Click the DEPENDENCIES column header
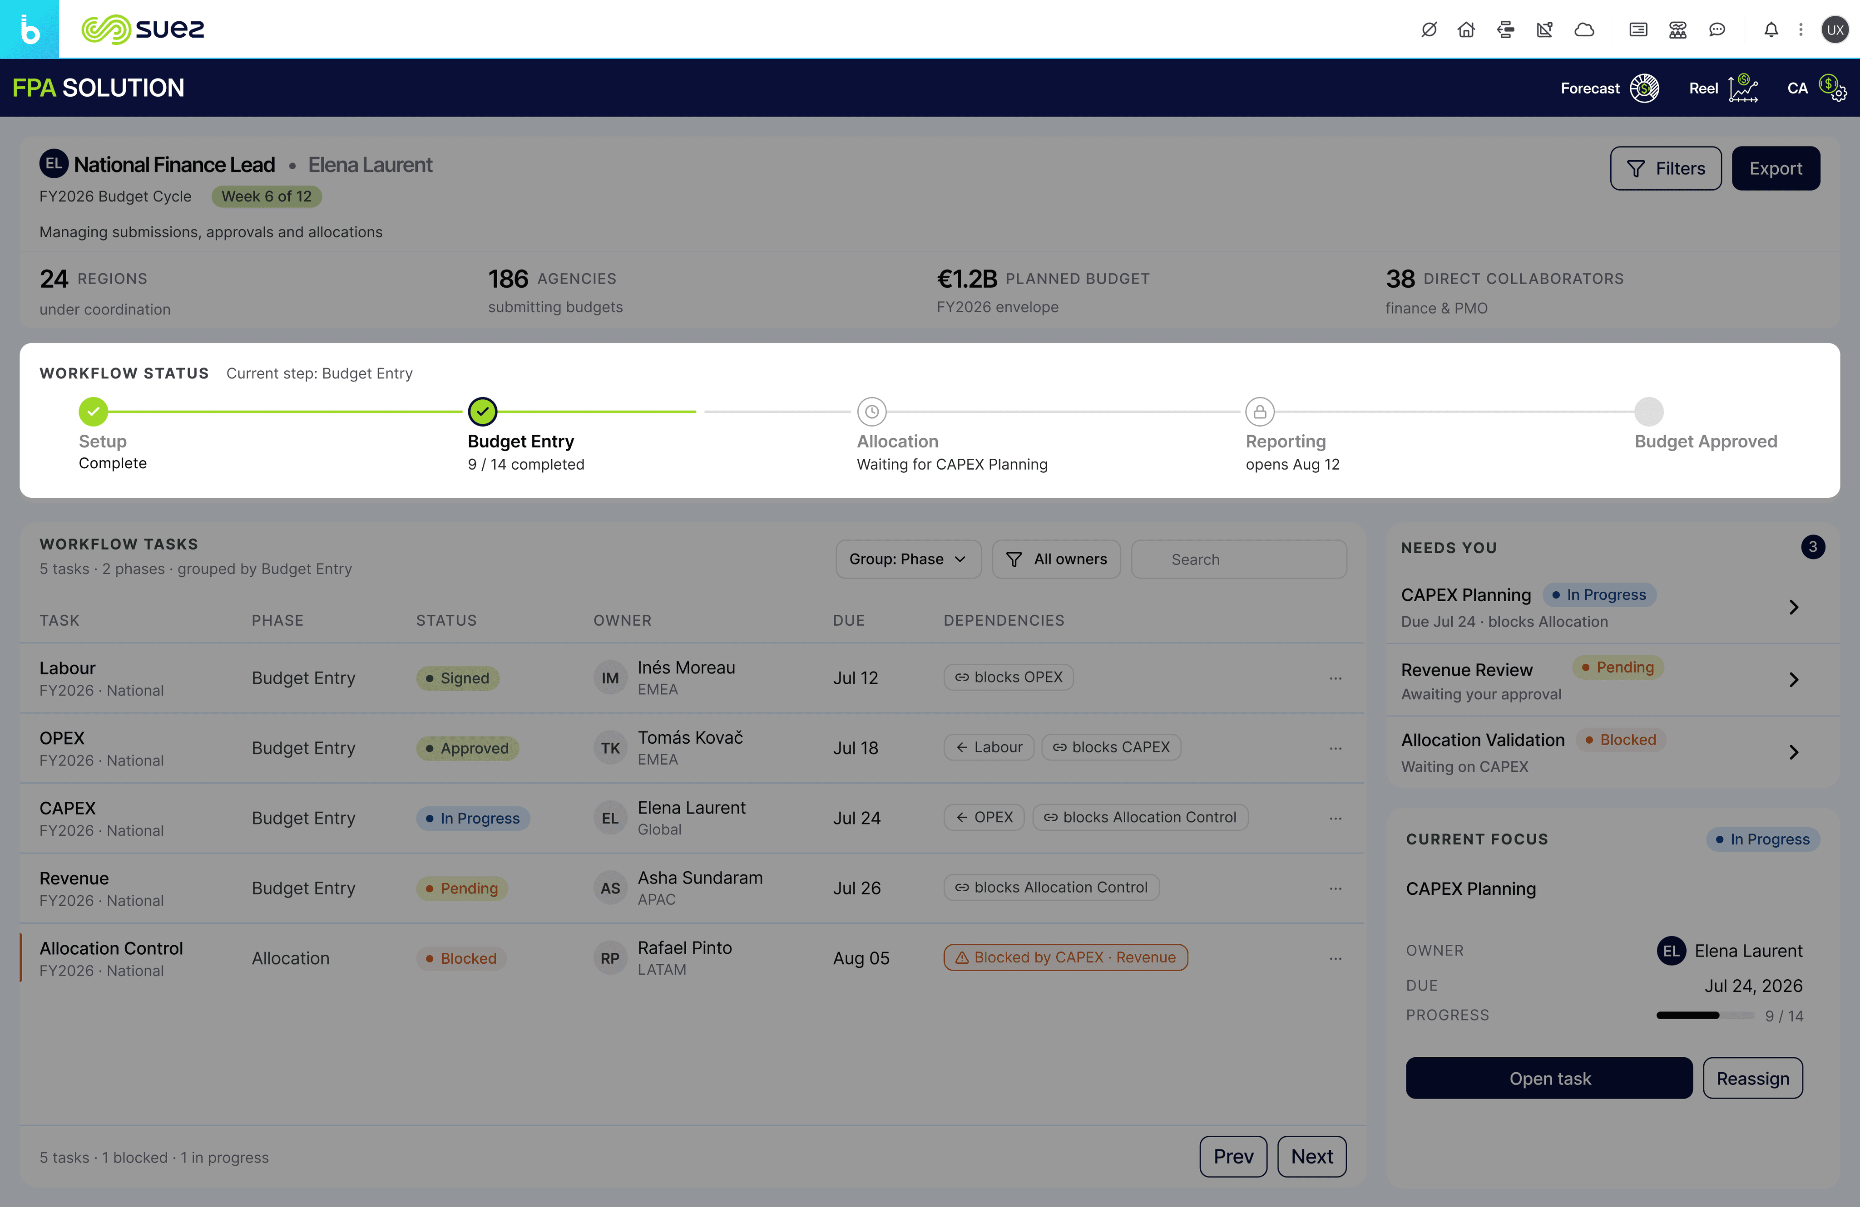The height and width of the screenshot is (1207, 1860). (x=1004, y=621)
